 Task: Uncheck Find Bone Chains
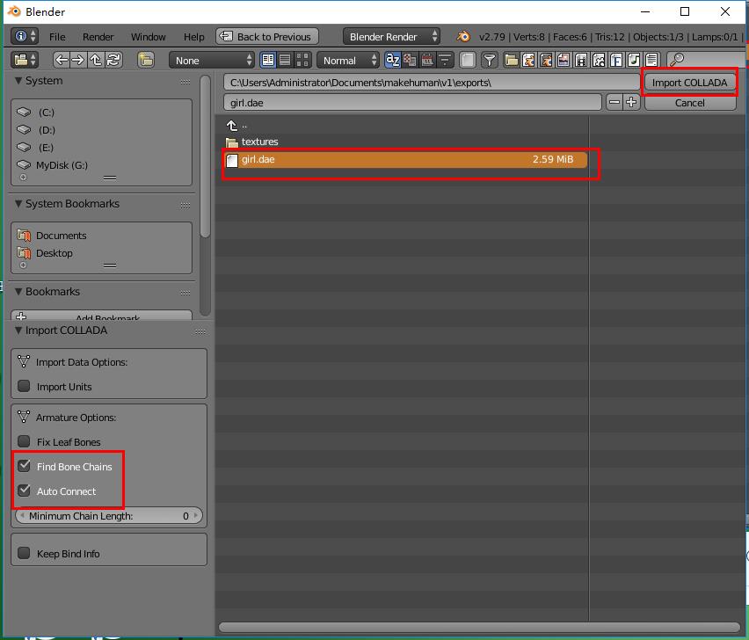coord(24,466)
